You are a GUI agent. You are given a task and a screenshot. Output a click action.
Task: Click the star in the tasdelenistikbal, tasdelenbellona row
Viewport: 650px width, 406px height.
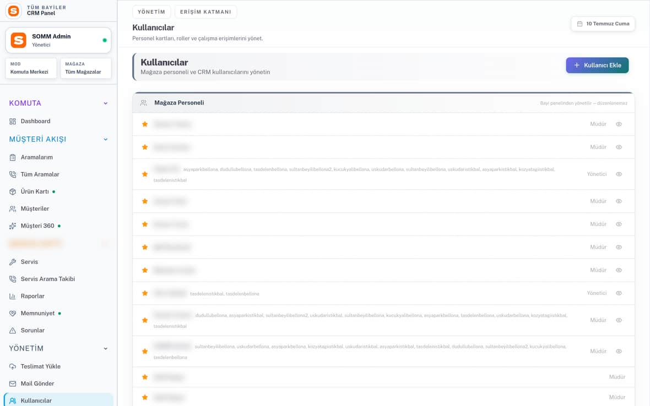[x=145, y=293]
